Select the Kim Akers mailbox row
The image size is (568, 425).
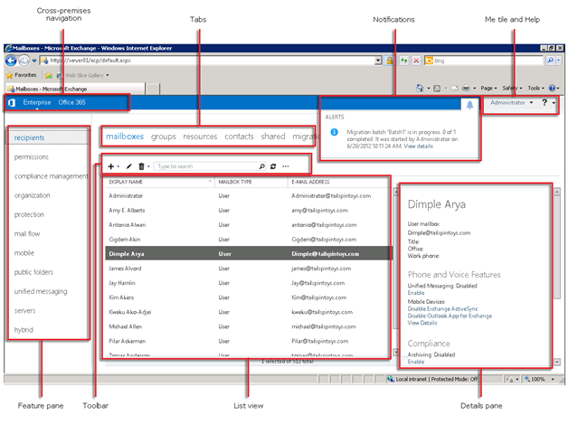(248, 297)
